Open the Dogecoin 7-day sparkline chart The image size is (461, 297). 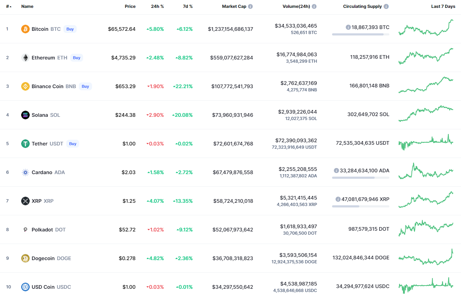coord(426,257)
